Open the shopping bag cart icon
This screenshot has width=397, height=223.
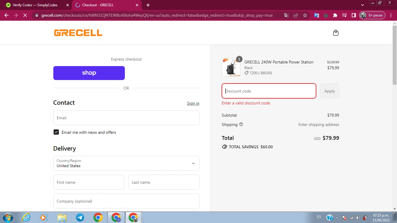click(x=336, y=33)
